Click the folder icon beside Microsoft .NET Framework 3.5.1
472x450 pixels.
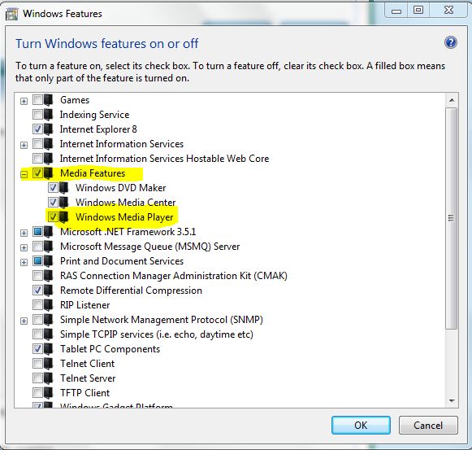49,232
